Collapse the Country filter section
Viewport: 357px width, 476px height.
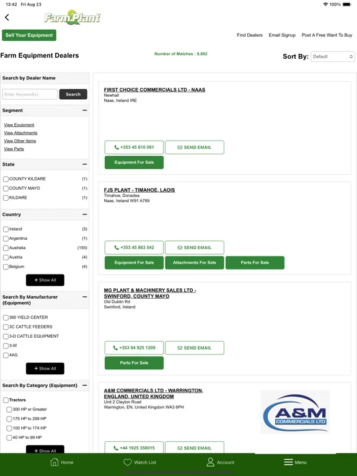pyautogui.click(x=85, y=214)
